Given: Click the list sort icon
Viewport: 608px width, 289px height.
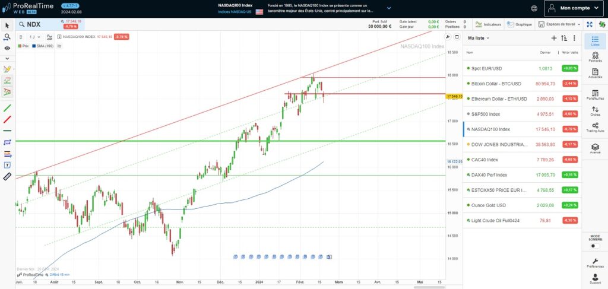Looking at the screenshot, I should tap(564, 38).
